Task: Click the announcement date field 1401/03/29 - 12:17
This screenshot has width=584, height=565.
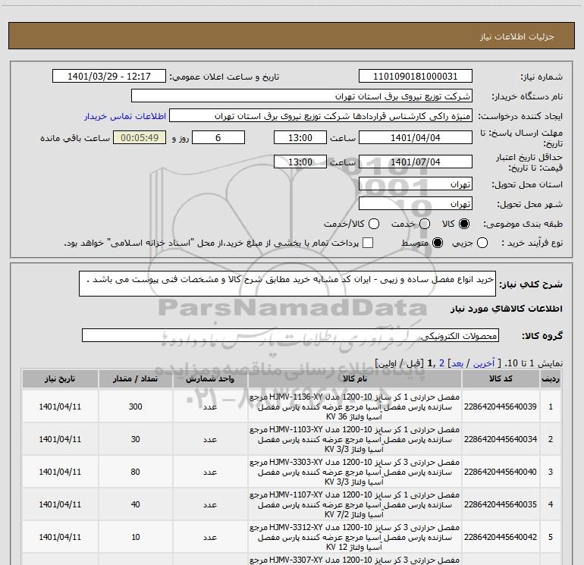Action: click(109, 77)
